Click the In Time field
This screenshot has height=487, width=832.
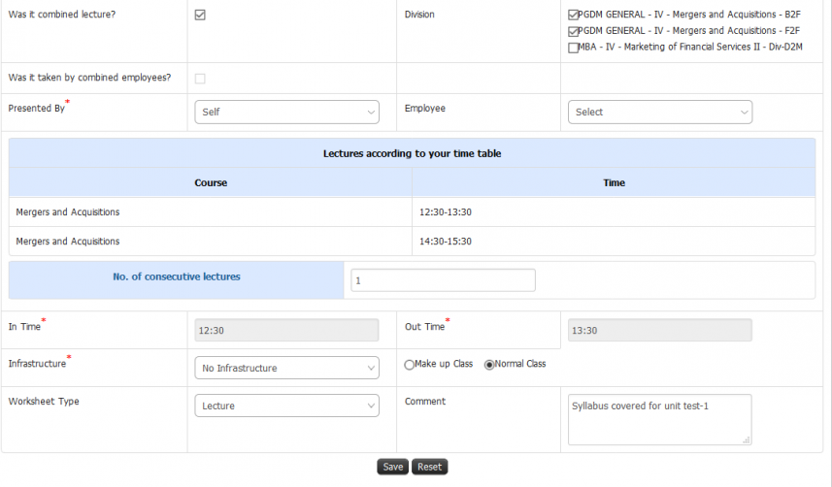pos(286,330)
